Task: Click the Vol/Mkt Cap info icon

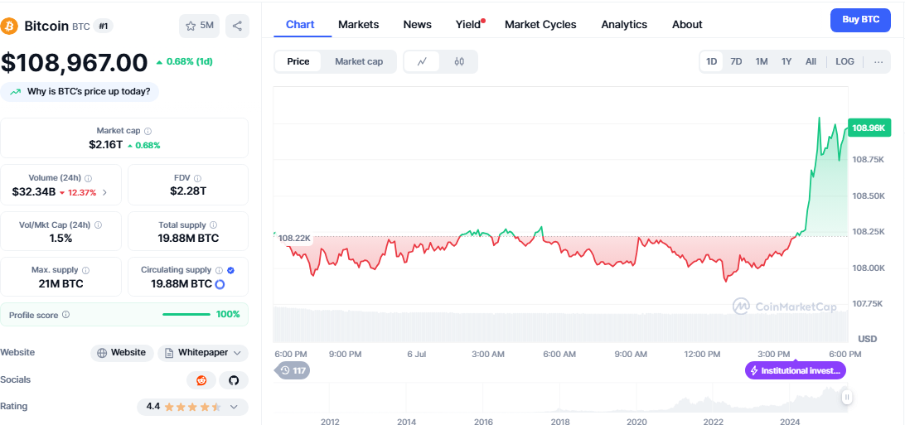Action: (x=98, y=225)
